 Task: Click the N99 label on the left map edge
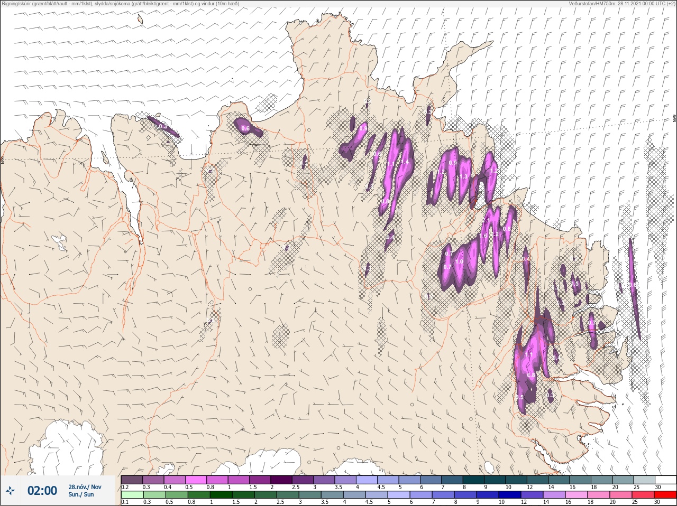tap(3, 160)
